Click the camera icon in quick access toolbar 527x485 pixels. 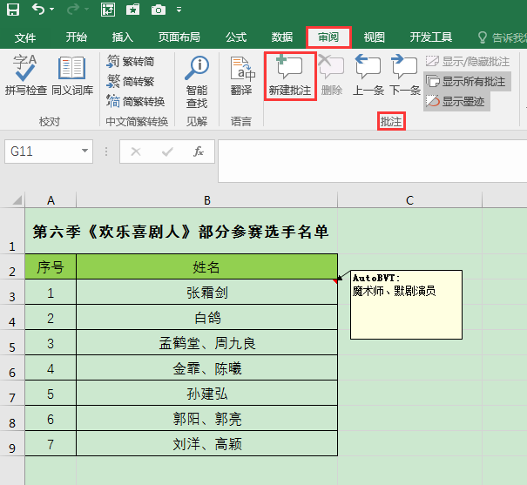[159, 10]
